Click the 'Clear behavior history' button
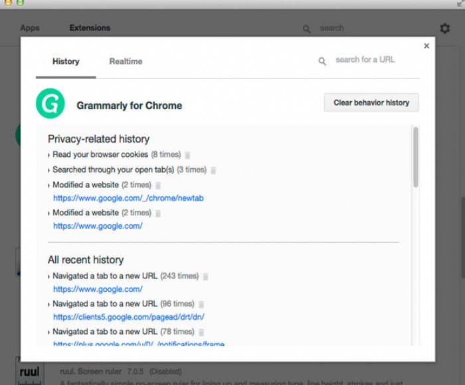465x385 pixels. point(371,103)
